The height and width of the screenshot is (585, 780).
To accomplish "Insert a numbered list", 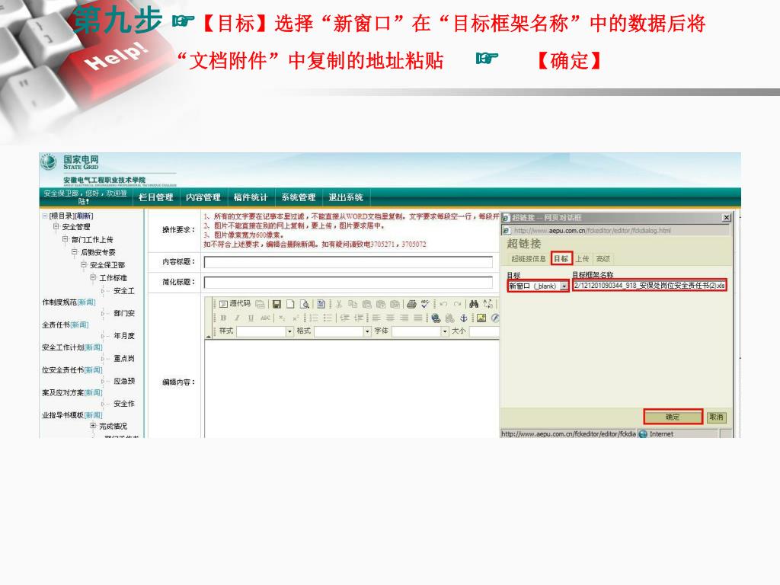I will [x=313, y=318].
